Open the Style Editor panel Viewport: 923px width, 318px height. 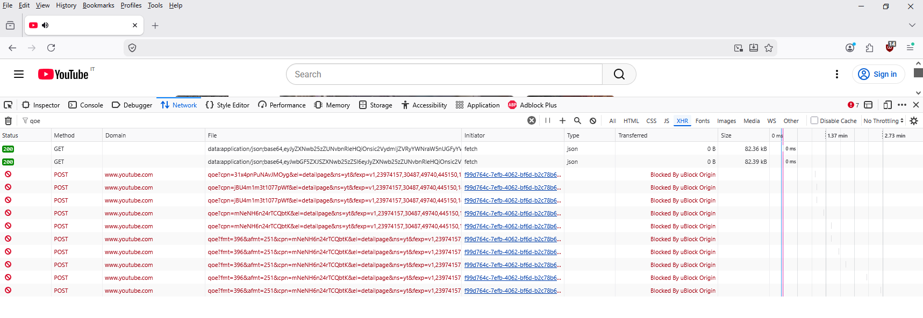(227, 105)
